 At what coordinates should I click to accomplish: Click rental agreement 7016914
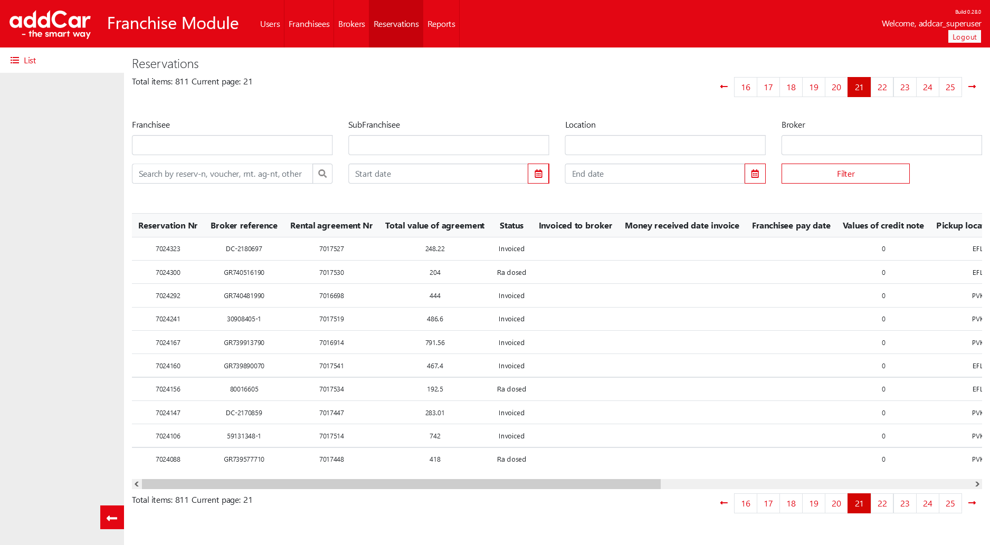pyautogui.click(x=331, y=343)
